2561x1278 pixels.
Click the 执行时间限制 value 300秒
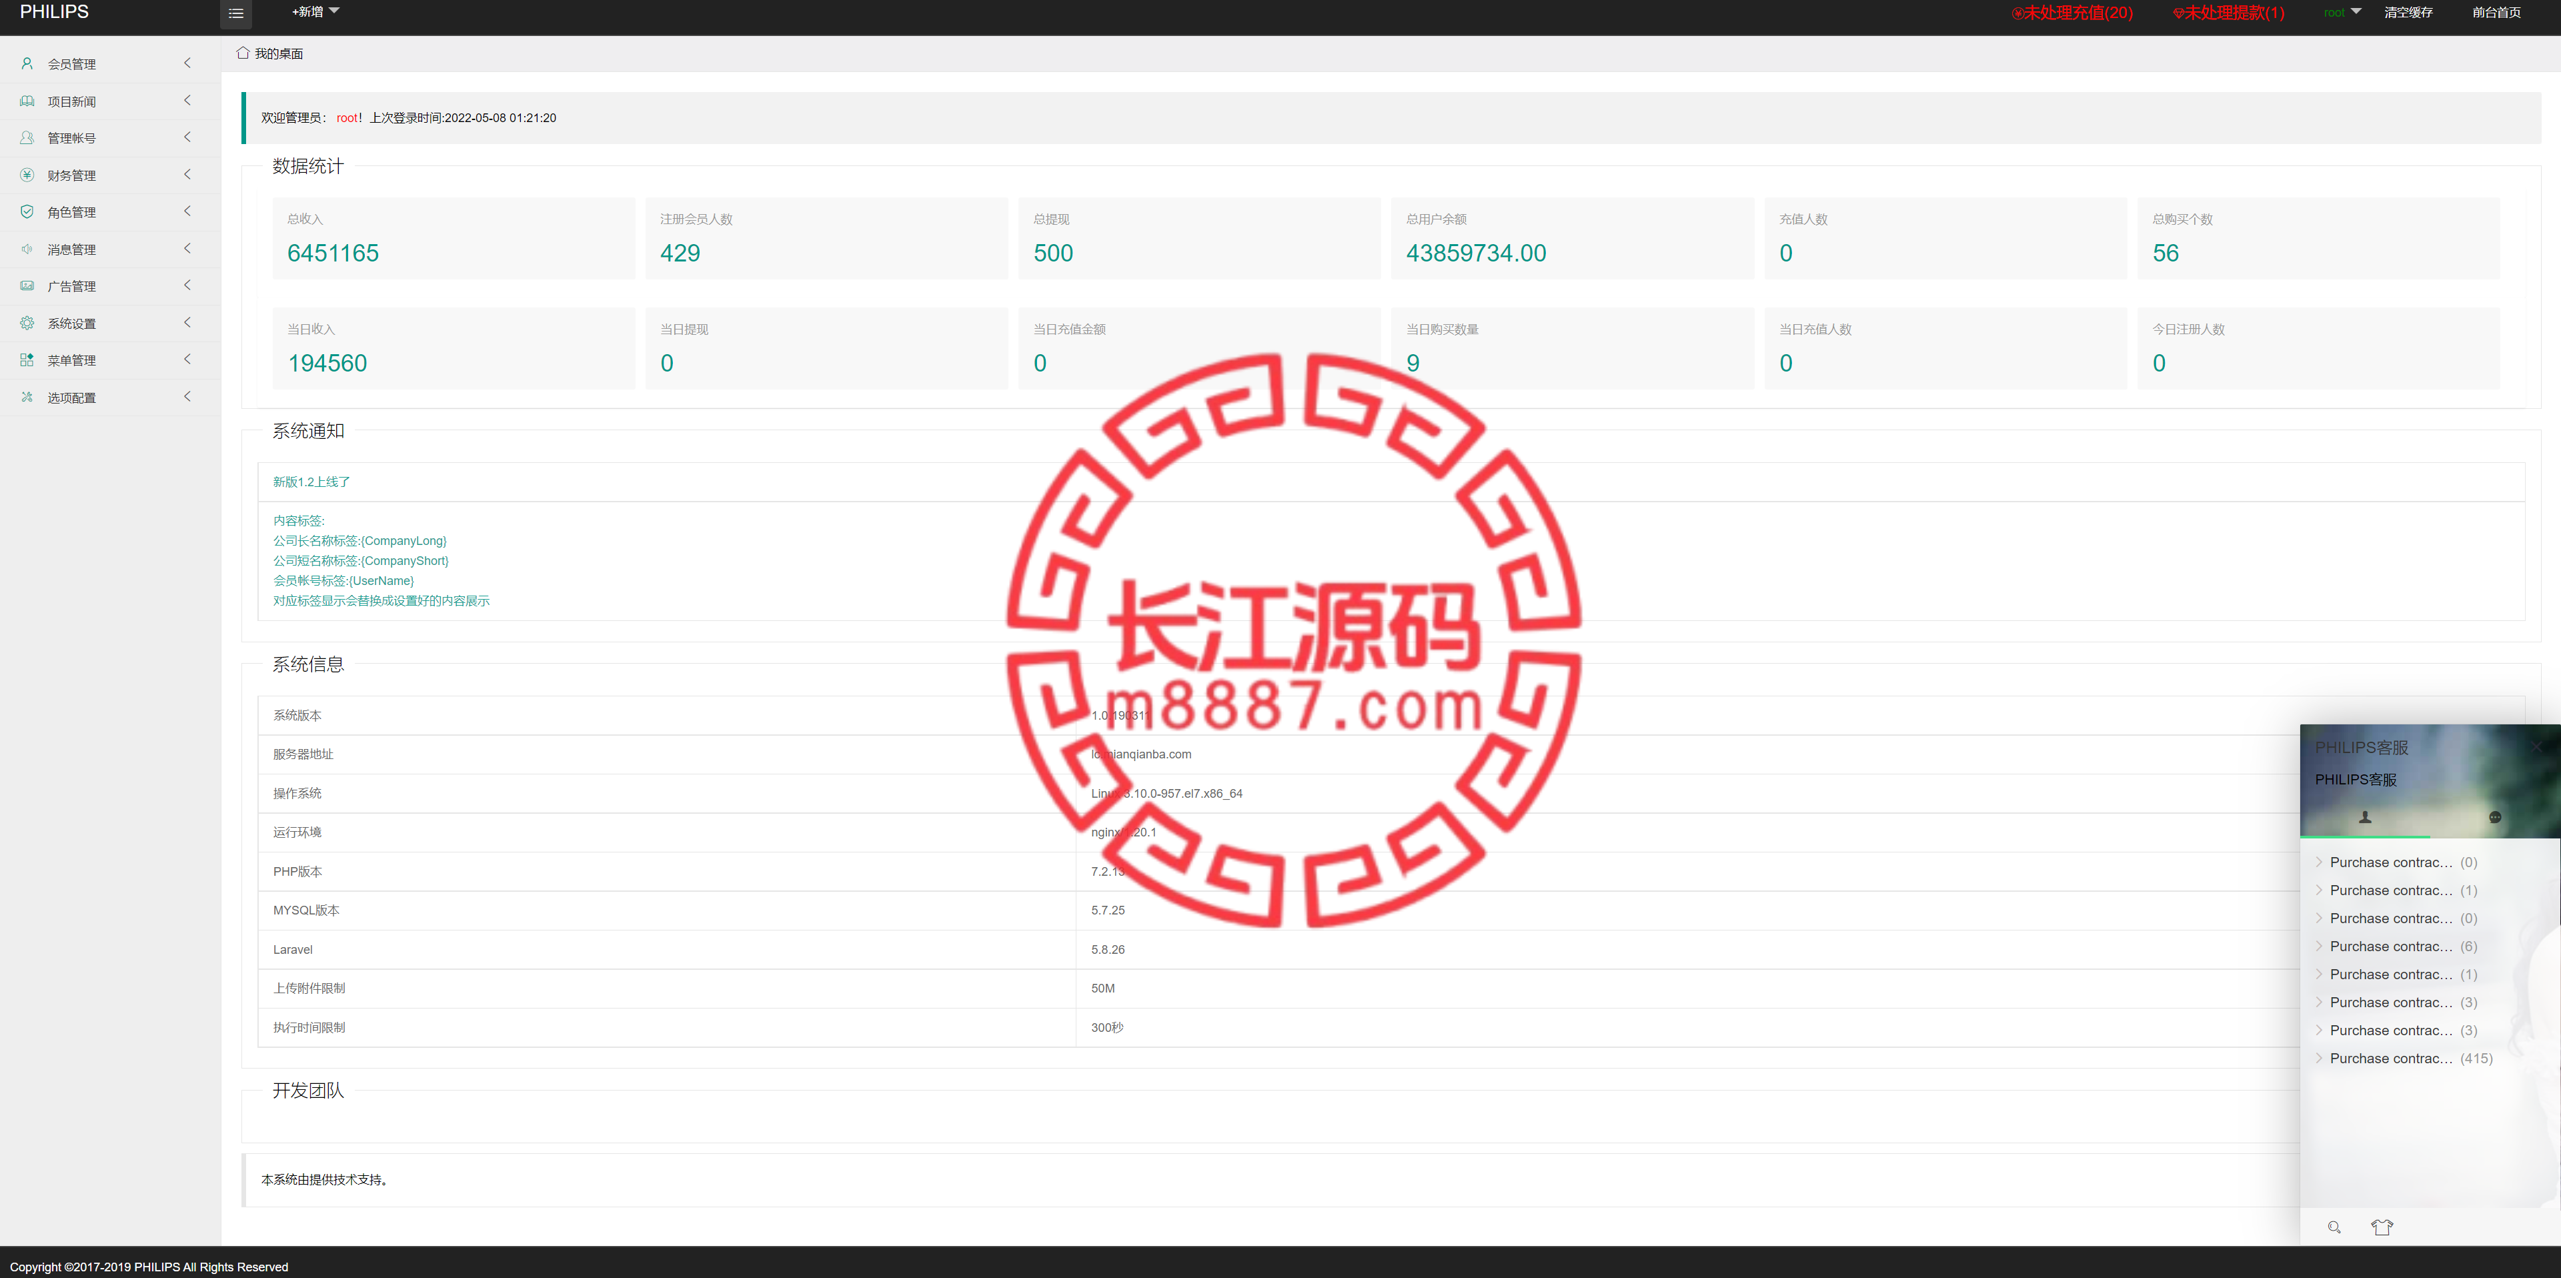1106,1027
